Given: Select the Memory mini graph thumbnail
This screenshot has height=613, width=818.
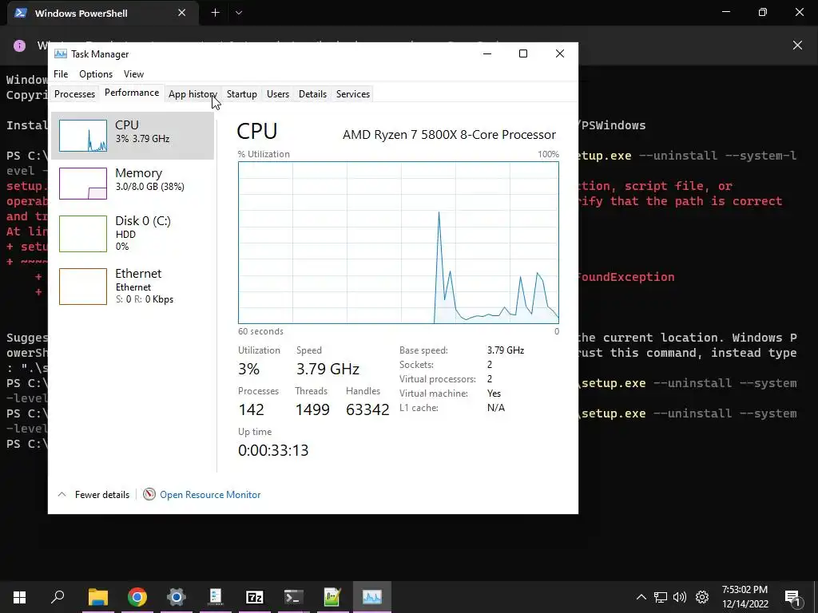Looking at the screenshot, I should [83, 184].
